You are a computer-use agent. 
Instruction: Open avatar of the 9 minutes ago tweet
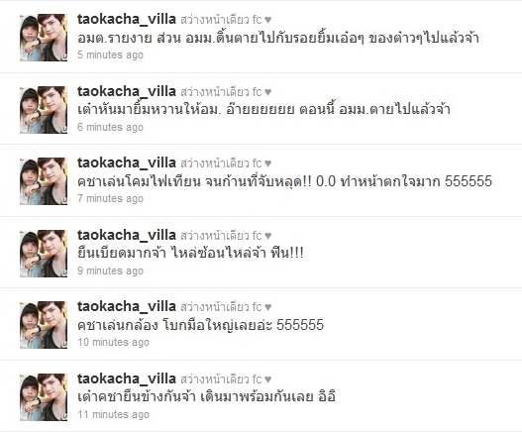click(x=44, y=254)
